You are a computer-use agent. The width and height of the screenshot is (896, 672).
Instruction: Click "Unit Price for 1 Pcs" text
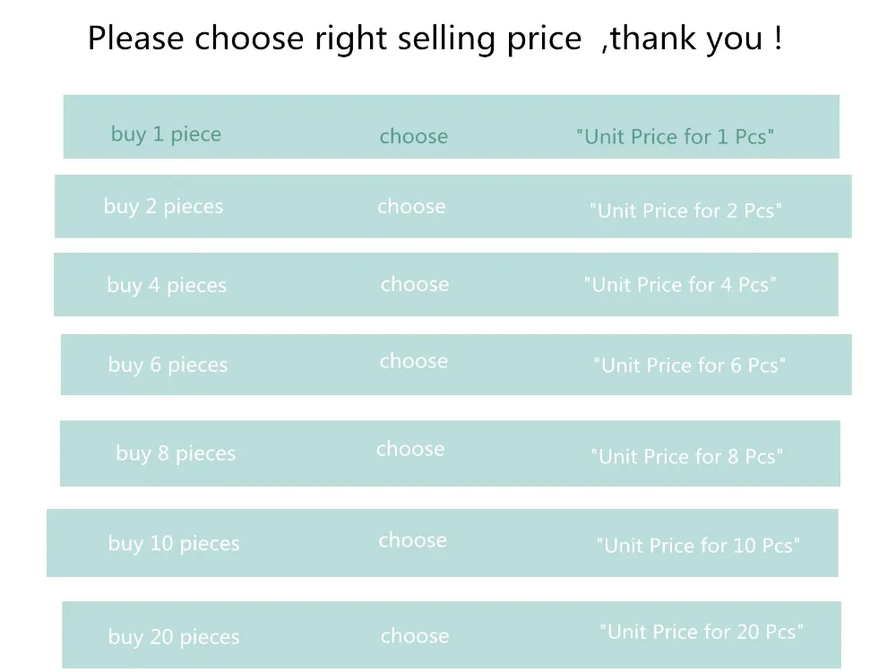coord(675,137)
